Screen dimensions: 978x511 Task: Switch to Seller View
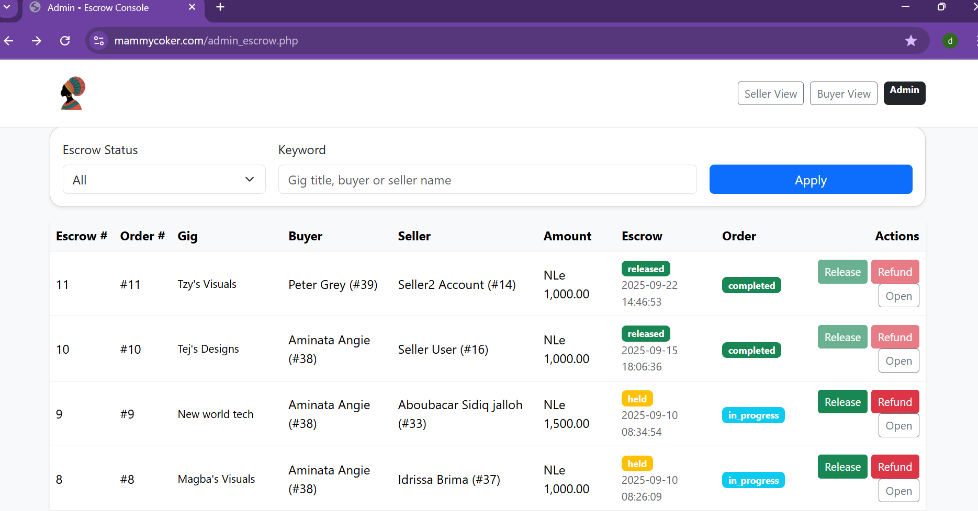point(770,94)
